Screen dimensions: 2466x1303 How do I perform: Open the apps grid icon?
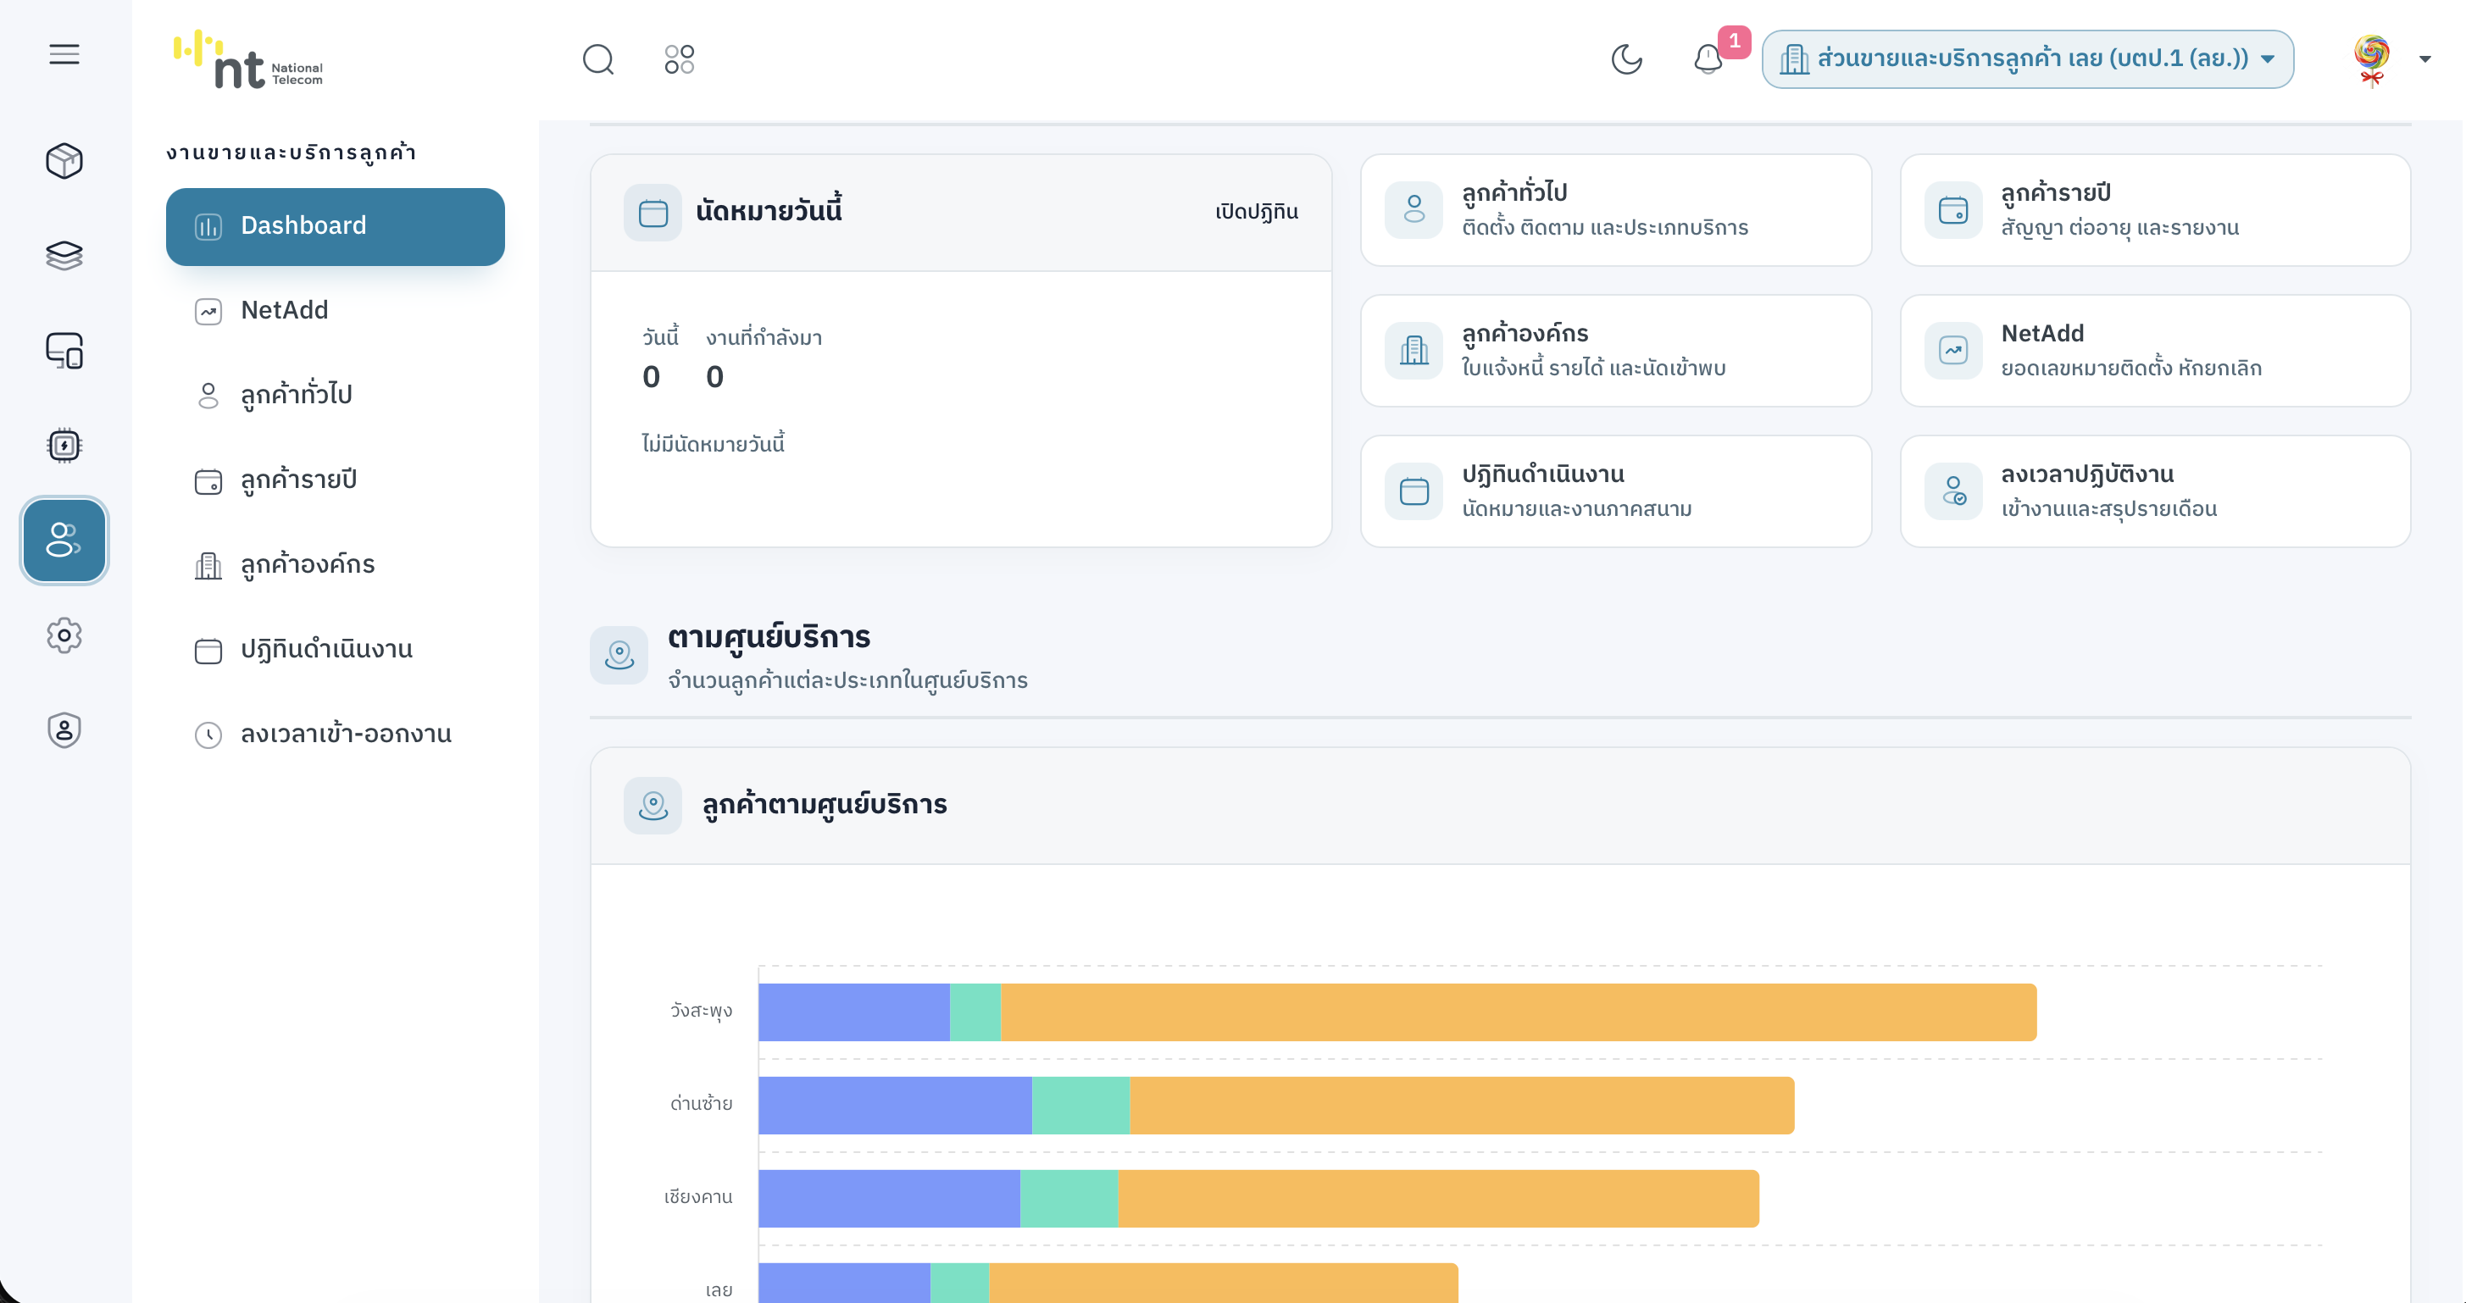coord(680,59)
